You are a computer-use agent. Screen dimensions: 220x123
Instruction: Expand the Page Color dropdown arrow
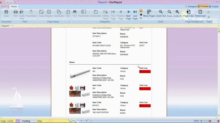[x=188, y=18]
